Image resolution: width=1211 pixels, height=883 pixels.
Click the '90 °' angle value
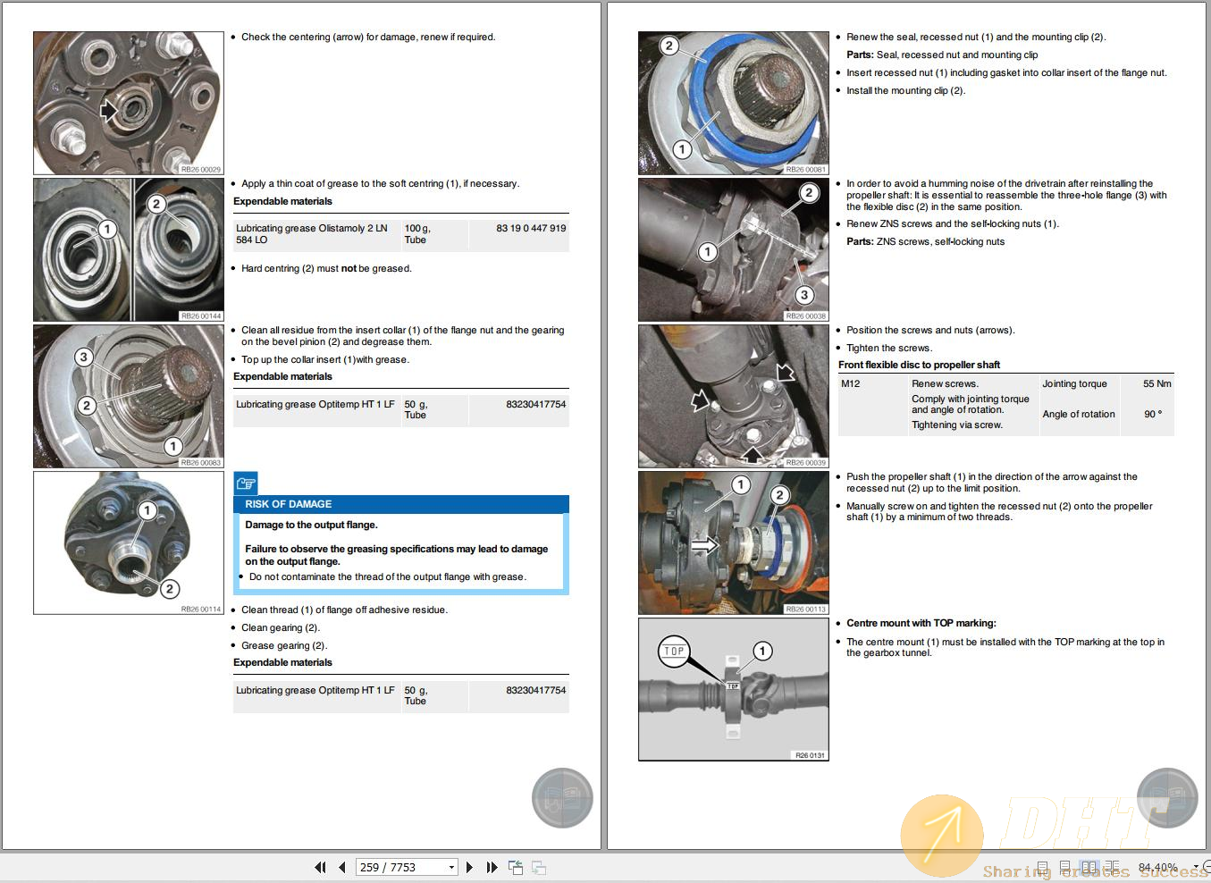(x=1154, y=414)
